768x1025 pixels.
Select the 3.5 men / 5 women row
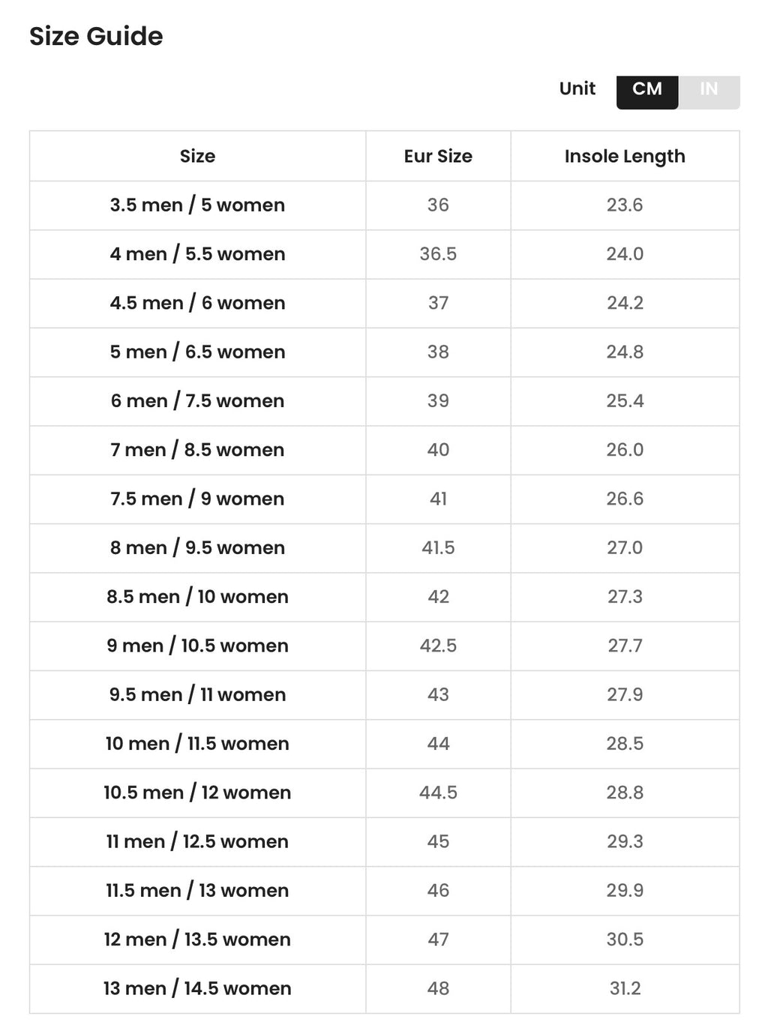tap(384, 205)
